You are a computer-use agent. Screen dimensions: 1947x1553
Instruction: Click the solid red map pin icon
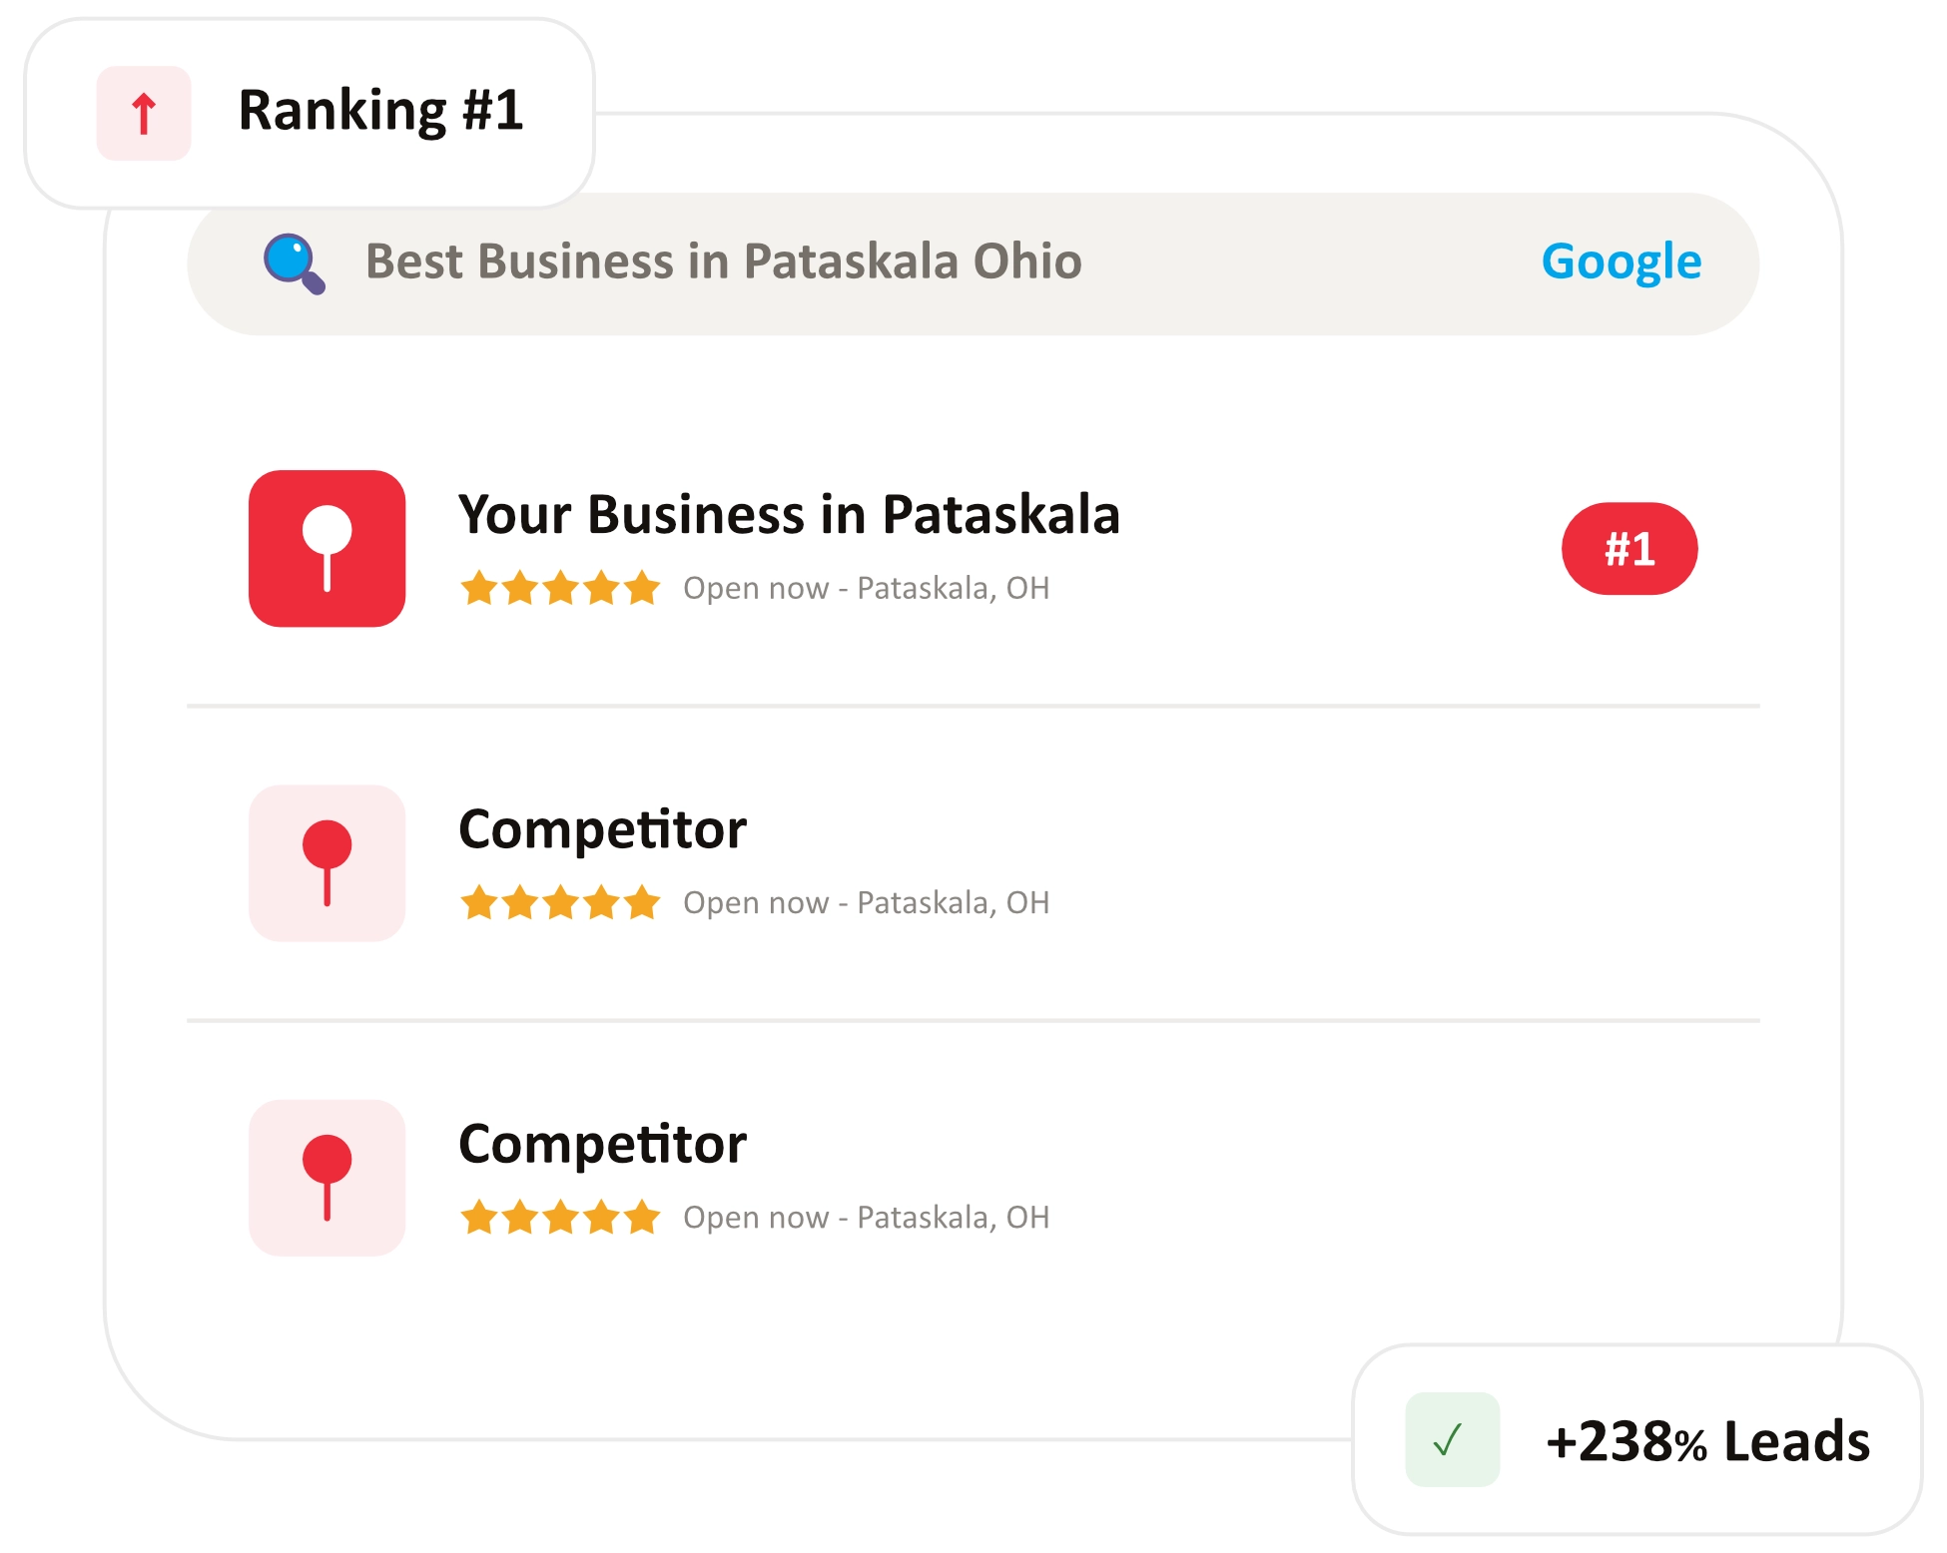point(327,548)
